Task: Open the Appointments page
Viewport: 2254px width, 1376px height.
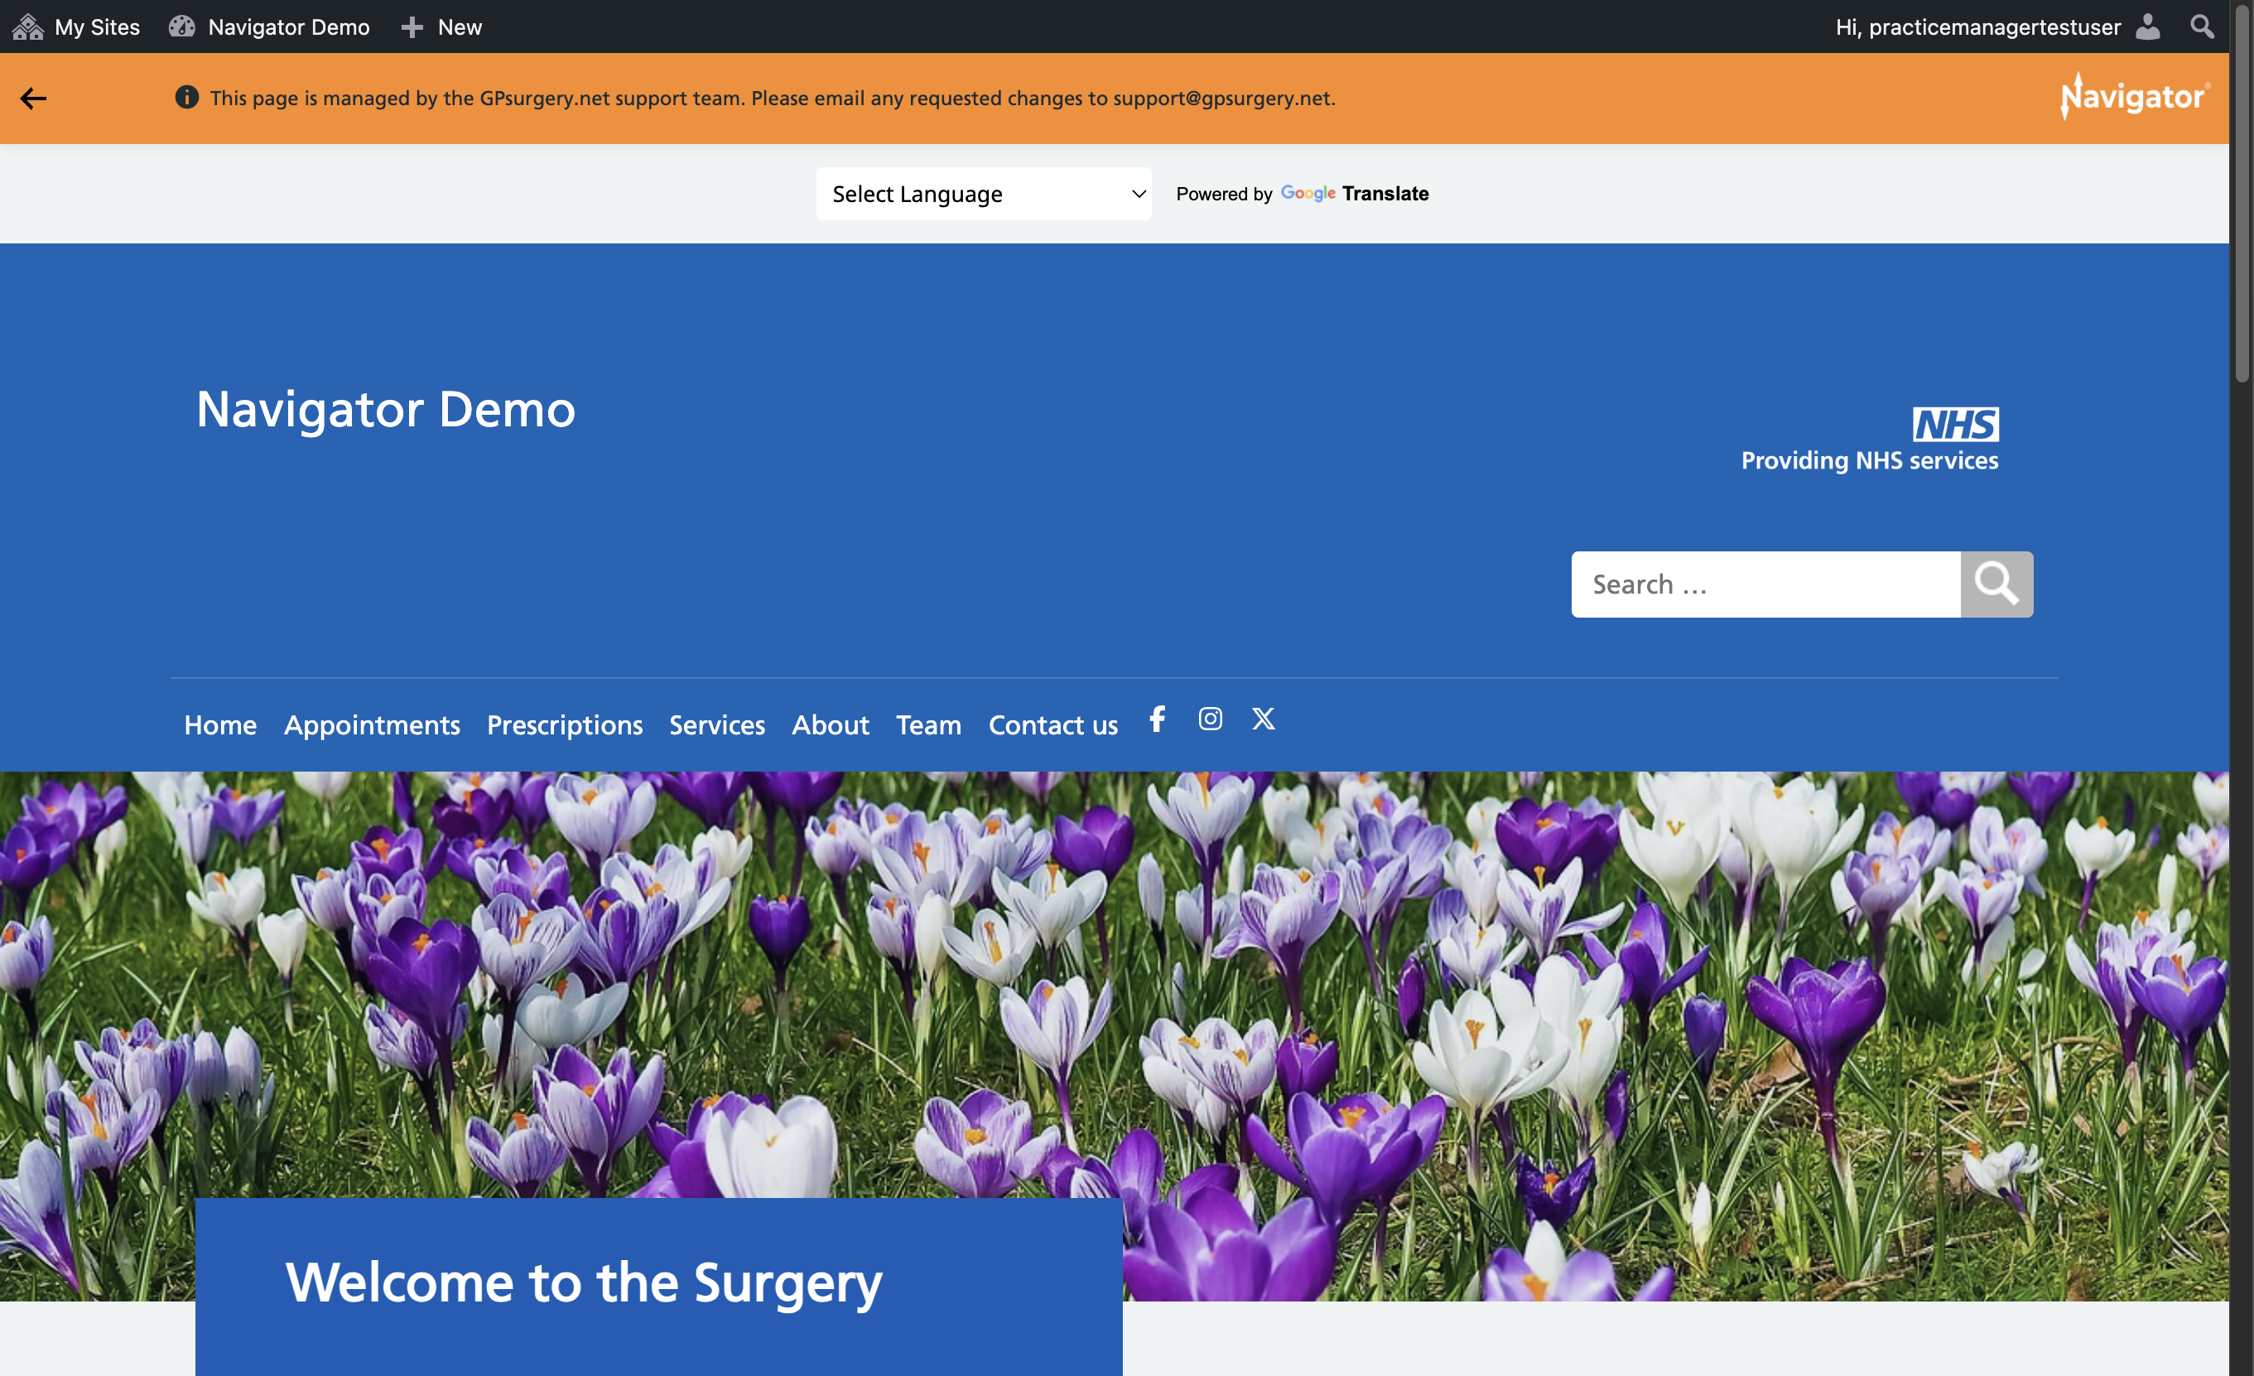Action: click(x=373, y=724)
